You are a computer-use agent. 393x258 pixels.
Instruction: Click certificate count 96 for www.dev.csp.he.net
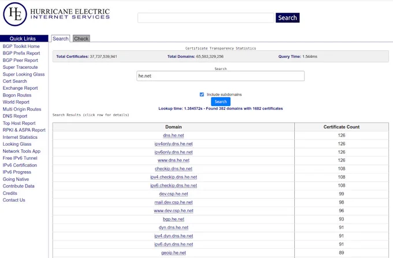pyautogui.click(x=342, y=211)
